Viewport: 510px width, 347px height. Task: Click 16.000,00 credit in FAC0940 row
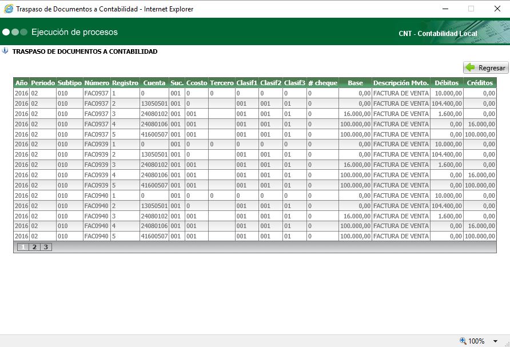(x=481, y=226)
